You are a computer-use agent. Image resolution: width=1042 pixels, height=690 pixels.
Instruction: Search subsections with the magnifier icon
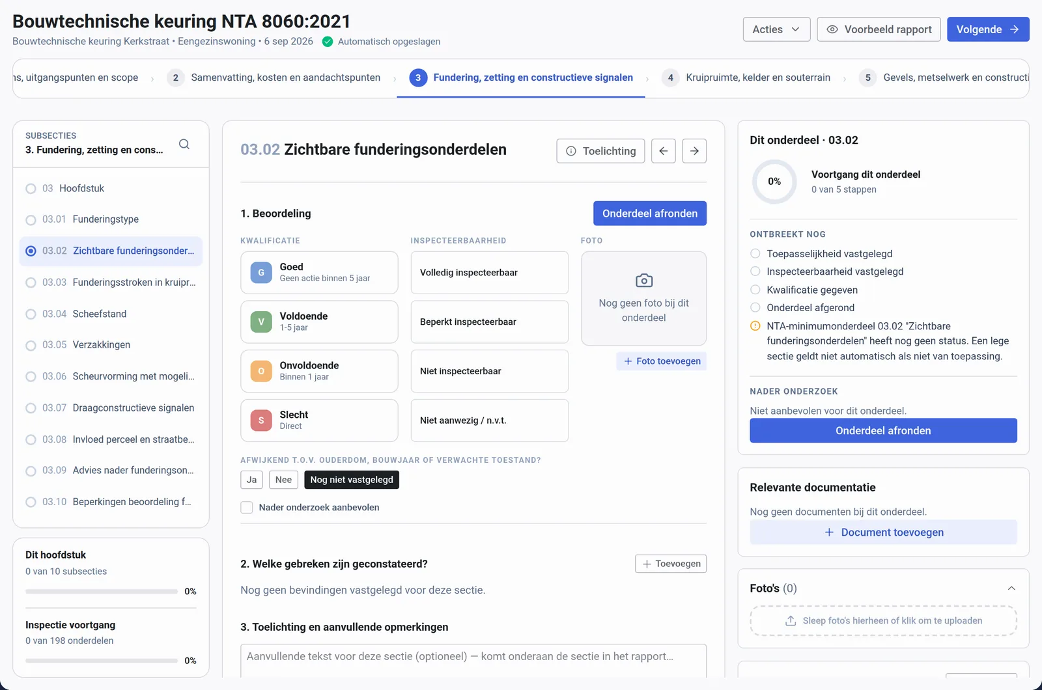click(x=184, y=144)
